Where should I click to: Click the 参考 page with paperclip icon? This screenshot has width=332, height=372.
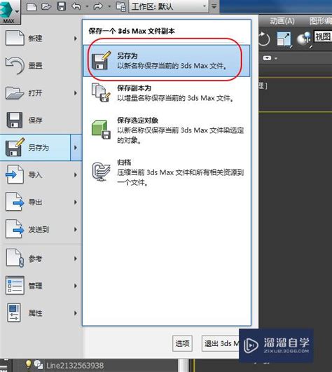coord(15,258)
